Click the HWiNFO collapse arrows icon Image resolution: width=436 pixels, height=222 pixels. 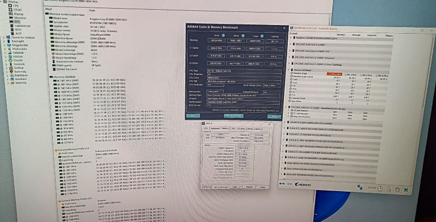point(289,184)
